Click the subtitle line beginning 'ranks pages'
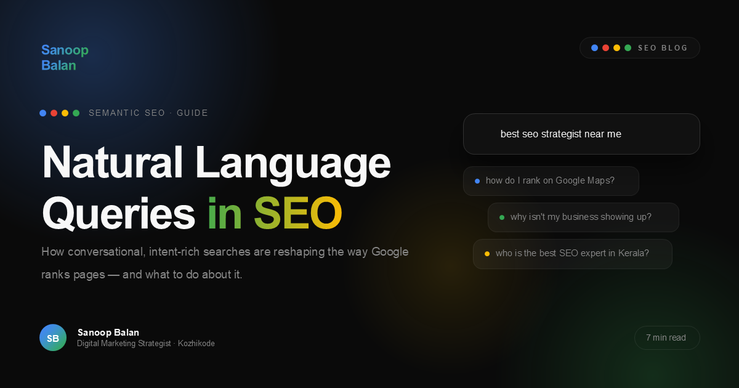Image resolution: width=739 pixels, height=388 pixels. (142, 275)
